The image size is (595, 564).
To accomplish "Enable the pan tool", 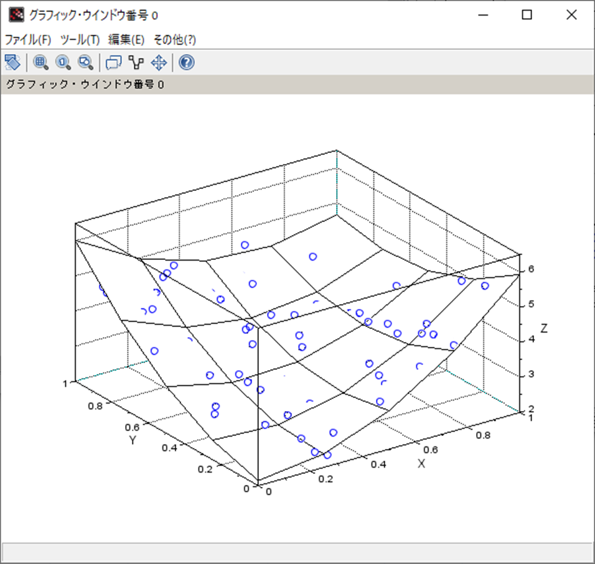I will 158,62.
